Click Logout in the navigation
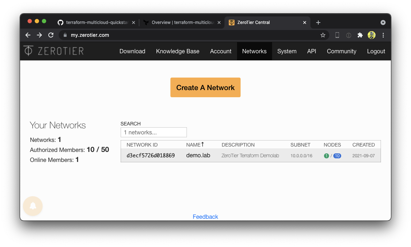 tap(376, 51)
